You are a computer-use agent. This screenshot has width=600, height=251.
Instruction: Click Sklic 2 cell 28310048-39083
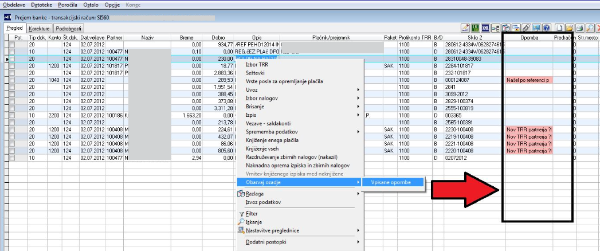[x=474, y=59]
